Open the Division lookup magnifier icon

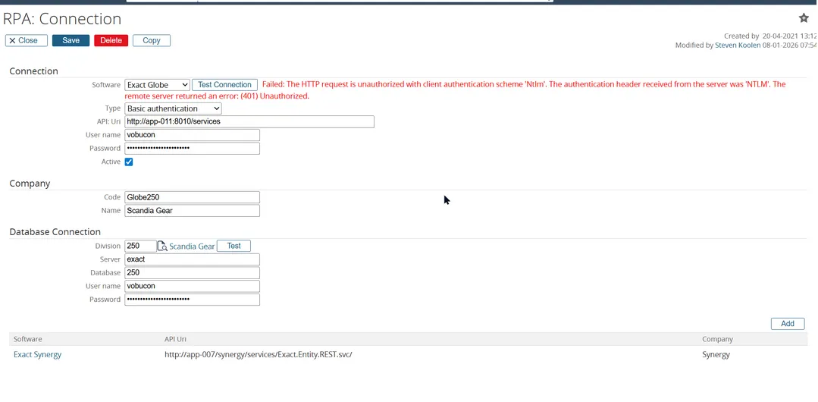coord(162,246)
